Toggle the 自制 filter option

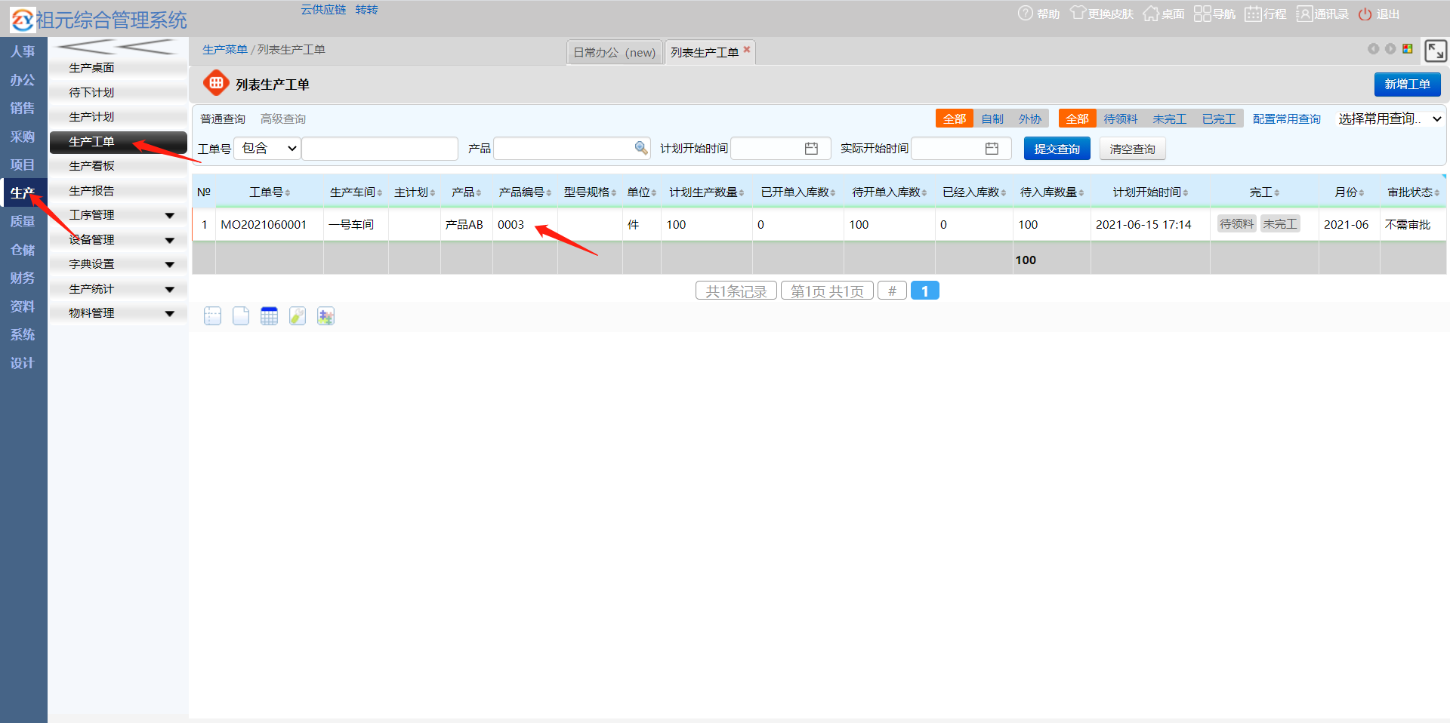pos(992,118)
